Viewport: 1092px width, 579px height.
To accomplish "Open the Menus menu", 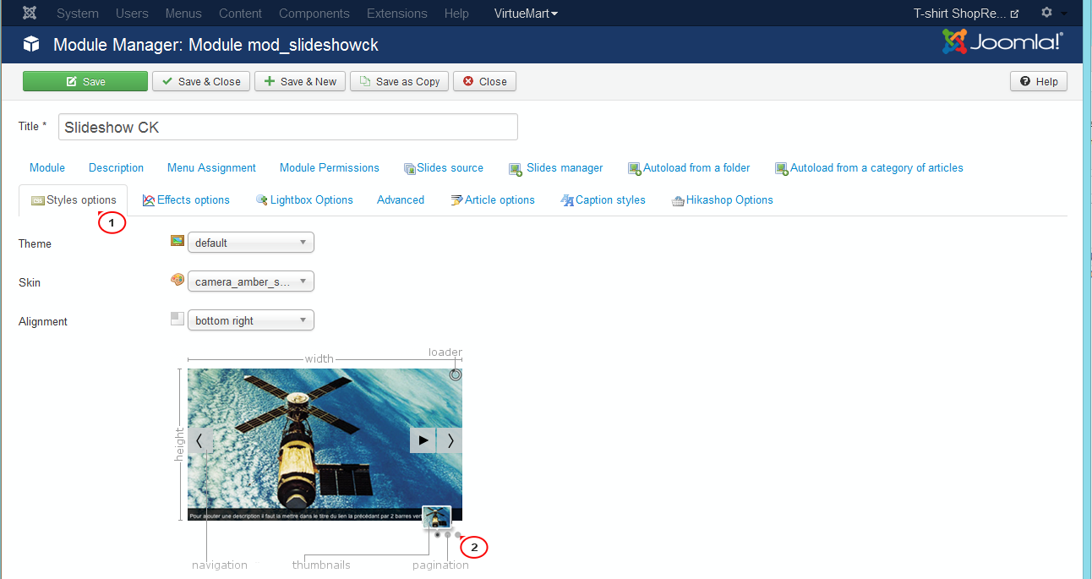I will (183, 14).
